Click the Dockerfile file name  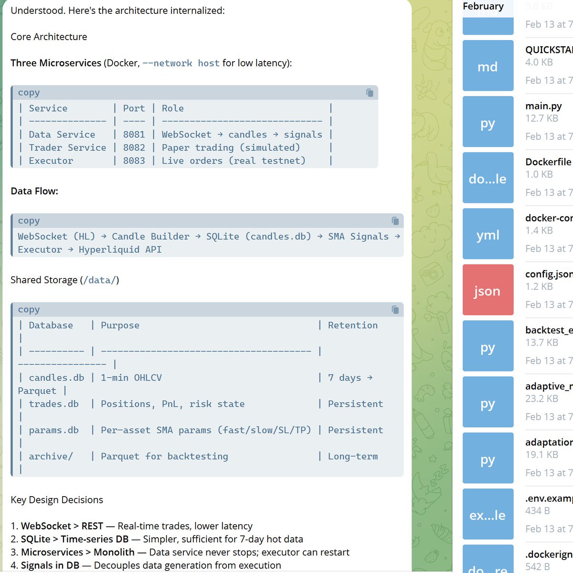pos(548,162)
